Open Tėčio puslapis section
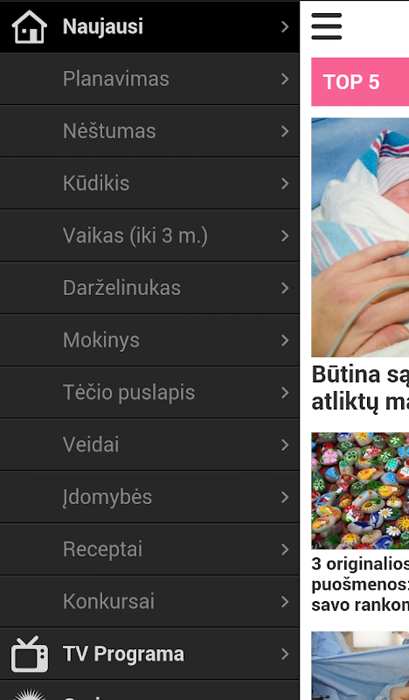The image size is (409, 700). pyautogui.click(x=149, y=392)
